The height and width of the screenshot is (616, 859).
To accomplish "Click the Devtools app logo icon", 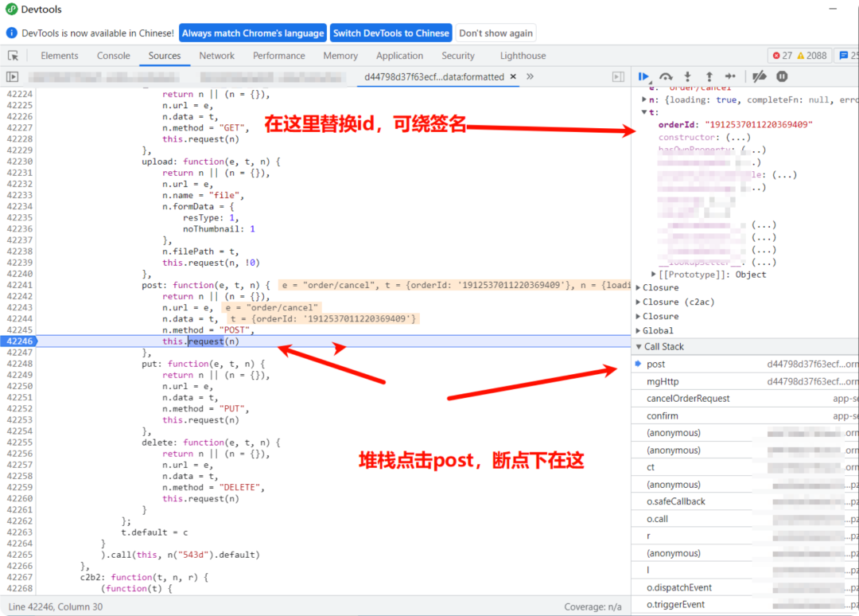I will pyautogui.click(x=11, y=10).
